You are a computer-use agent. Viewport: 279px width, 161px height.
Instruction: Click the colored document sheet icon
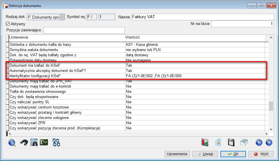(x=218, y=142)
